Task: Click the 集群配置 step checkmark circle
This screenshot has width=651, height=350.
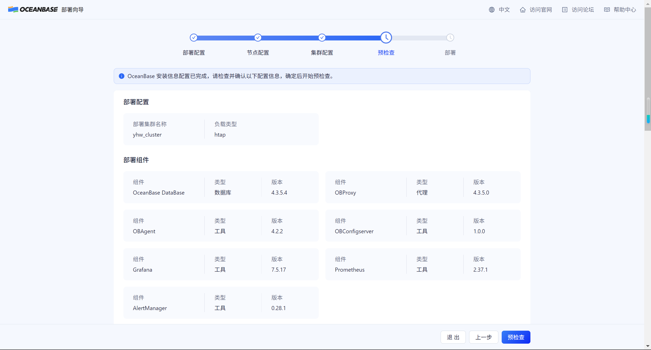Action: [322, 38]
